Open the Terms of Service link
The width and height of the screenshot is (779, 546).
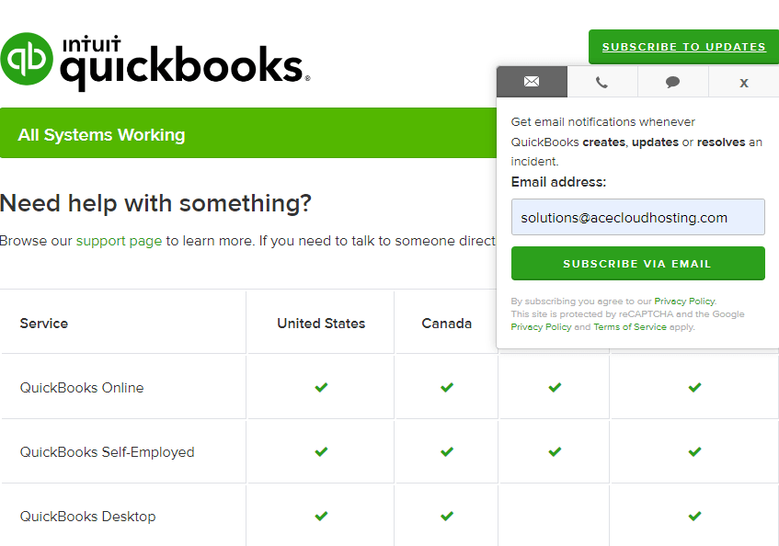pyautogui.click(x=630, y=327)
